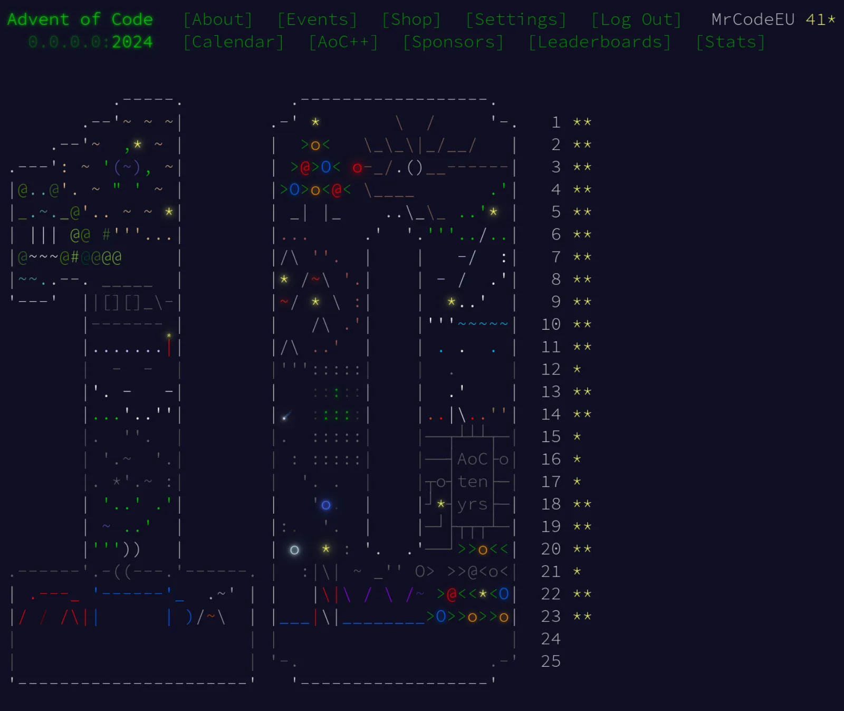Image resolution: width=844 pixels, height=711 pixels.
Task: Open the Calendar page
Action: pyautogui.click(x=233, y=42)
